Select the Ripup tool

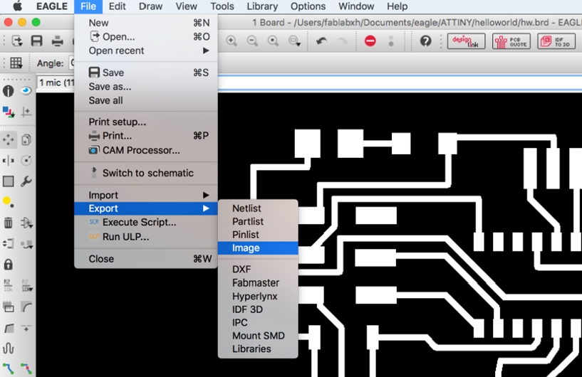[x=26, y=368]
